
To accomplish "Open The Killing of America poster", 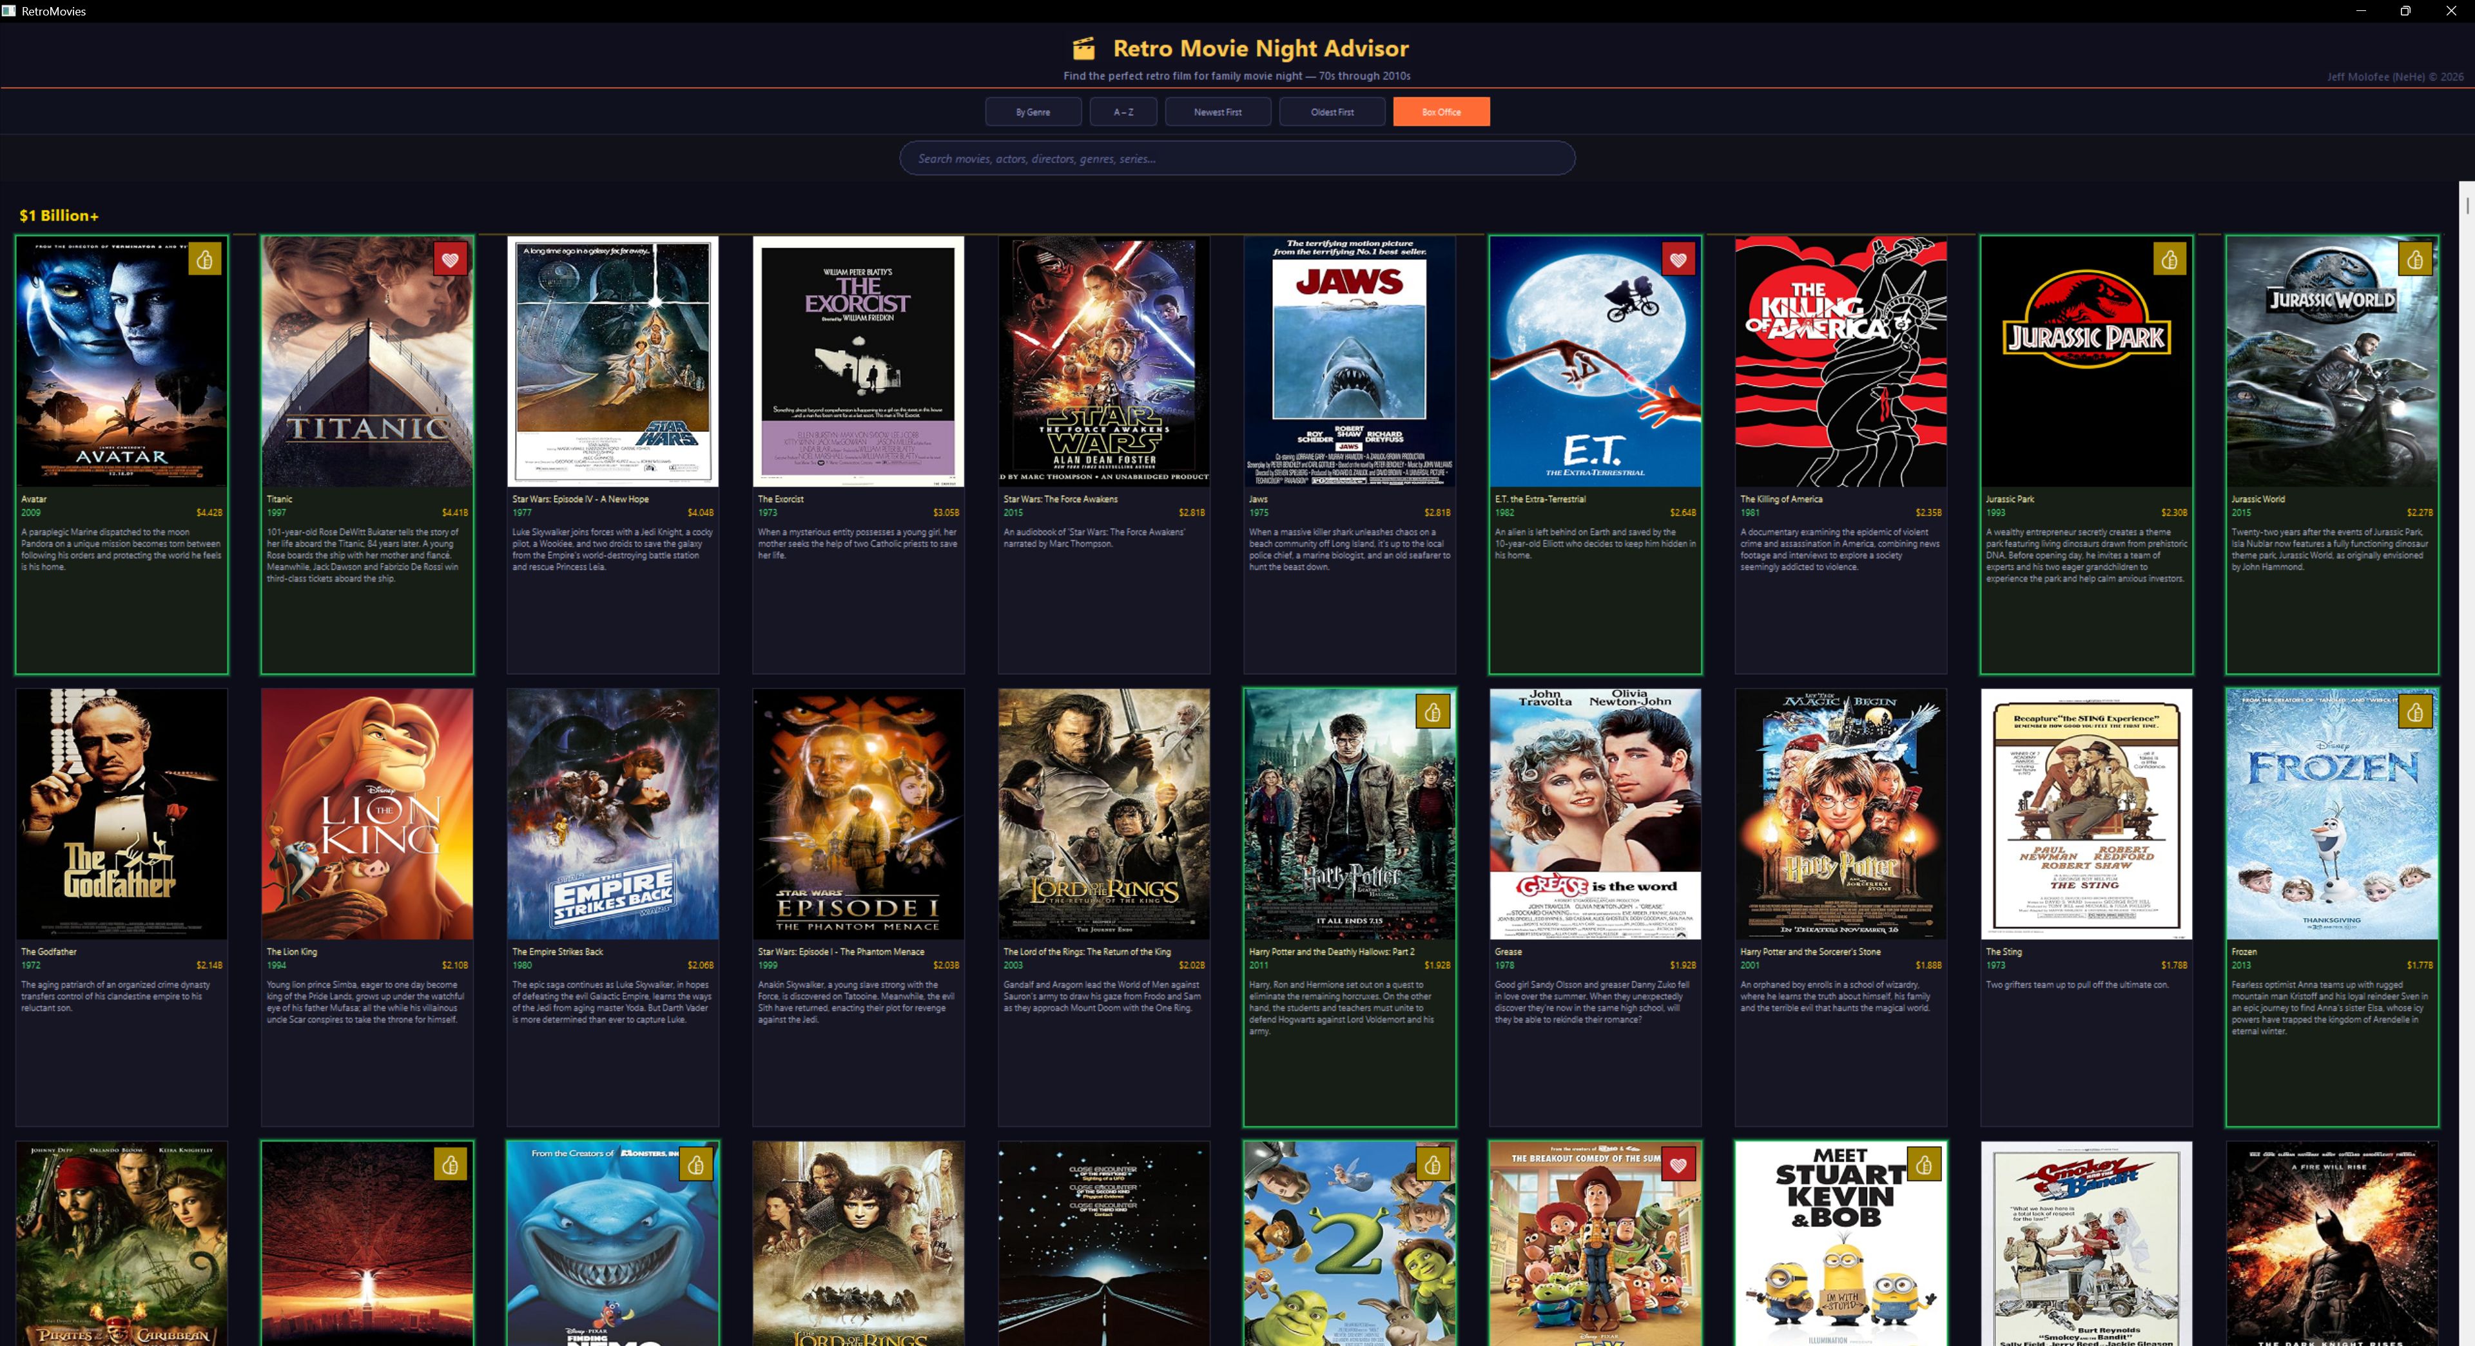I will point(1841,362).
